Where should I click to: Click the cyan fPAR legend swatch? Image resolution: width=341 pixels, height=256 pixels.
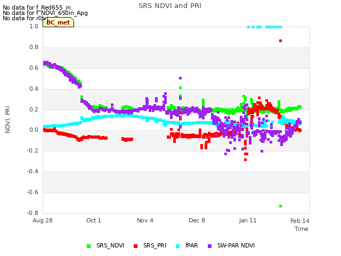177,246
